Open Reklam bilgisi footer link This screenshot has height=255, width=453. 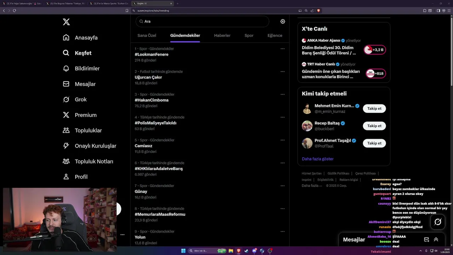click(x=349, y=180)
